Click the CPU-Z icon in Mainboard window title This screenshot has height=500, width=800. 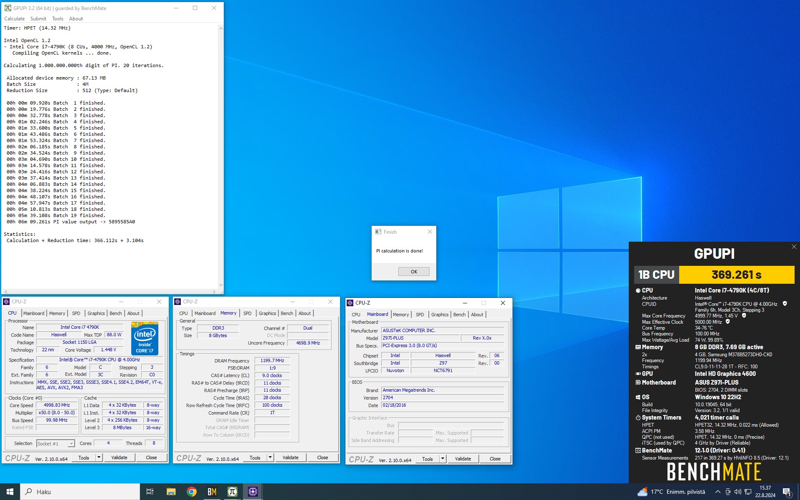(x=350, y=303)
